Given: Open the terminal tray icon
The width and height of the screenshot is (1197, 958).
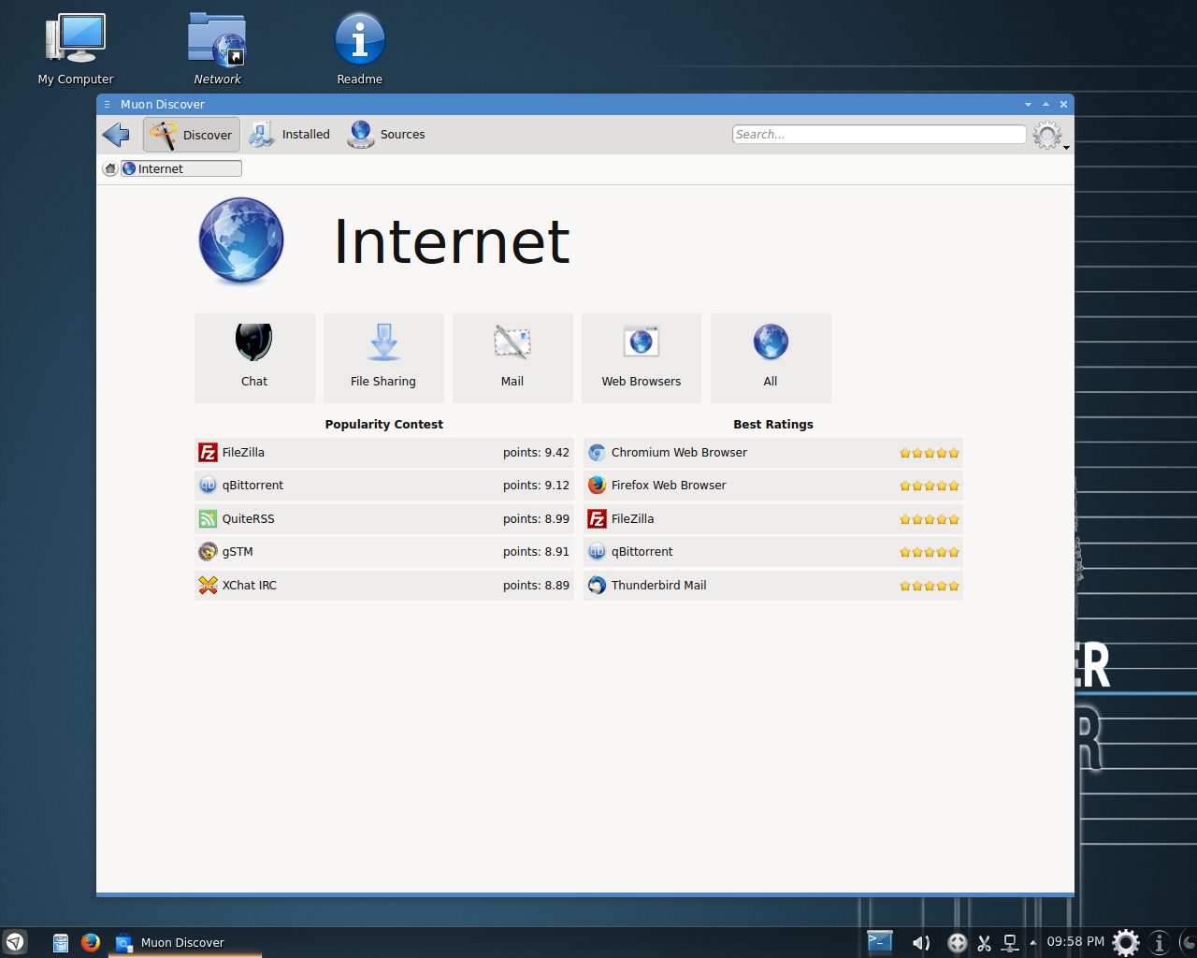Looking at the screenshot, I should pos(880,942).
